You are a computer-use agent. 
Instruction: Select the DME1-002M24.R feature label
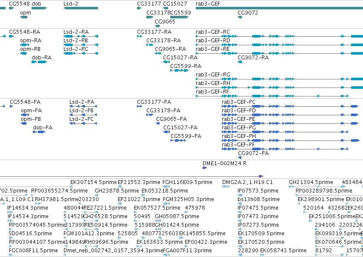pos(224,164)
